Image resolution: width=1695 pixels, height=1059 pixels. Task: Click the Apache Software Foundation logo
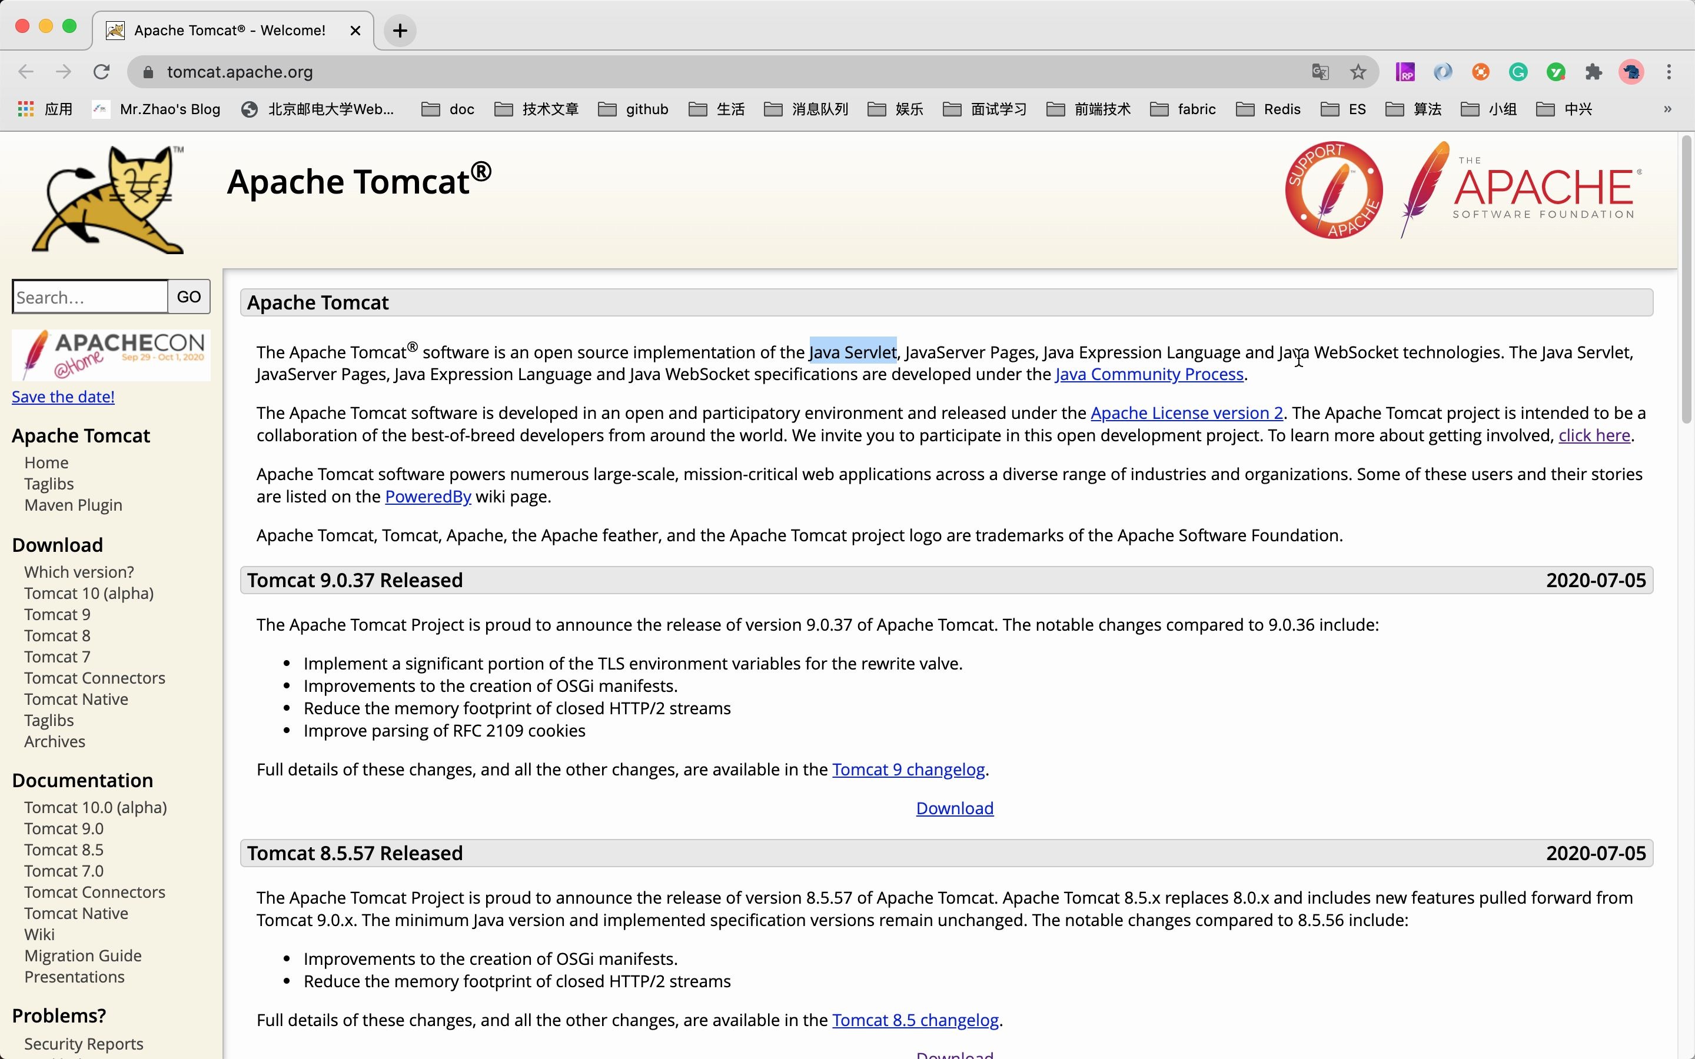(1521, 190)
